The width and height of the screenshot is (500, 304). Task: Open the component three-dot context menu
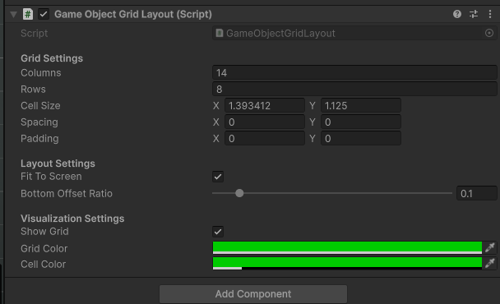click(x=490, y=14)
